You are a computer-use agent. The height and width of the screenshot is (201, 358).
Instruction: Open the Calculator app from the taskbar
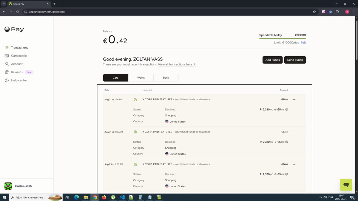(x=140, y=197)
